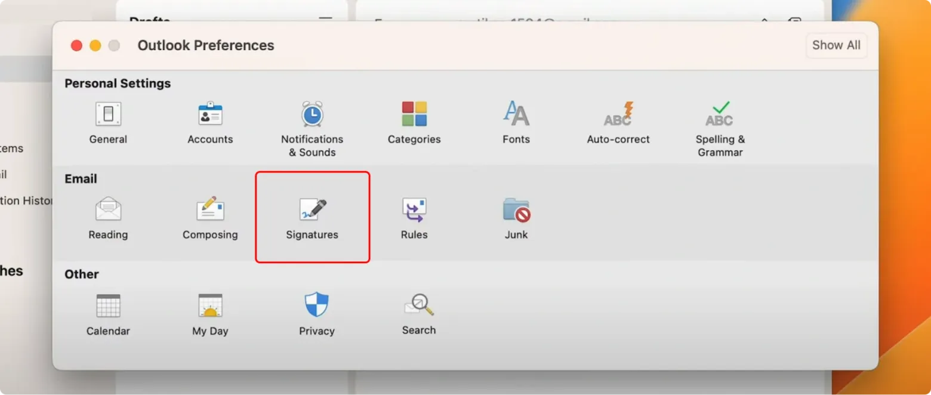This screenshot has height=395, width=931.
Task: Open General preferences
Action: pyautogui.click(x=108, y=123)
